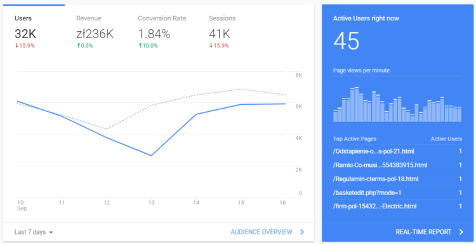Screen dimensions: 476x244
Task: Click the 16 date label on the chart axis
Action: point(282,203)
